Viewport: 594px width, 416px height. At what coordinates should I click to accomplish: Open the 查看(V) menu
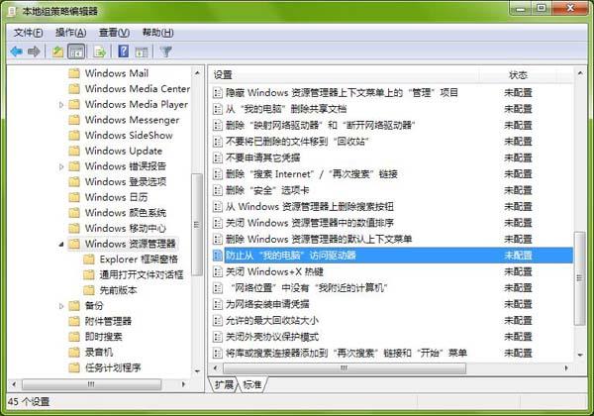114,33
